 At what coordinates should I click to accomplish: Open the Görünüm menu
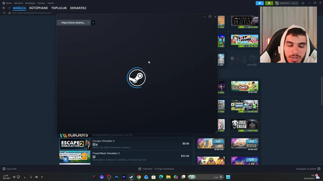click(x=18, y=3)
